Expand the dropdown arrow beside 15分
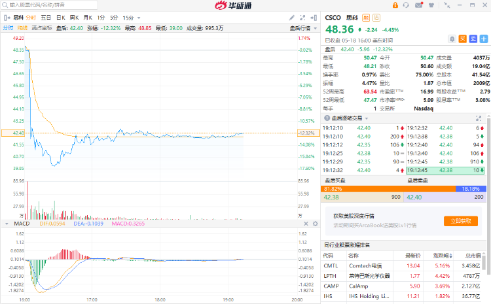 (x=139, y=18)
